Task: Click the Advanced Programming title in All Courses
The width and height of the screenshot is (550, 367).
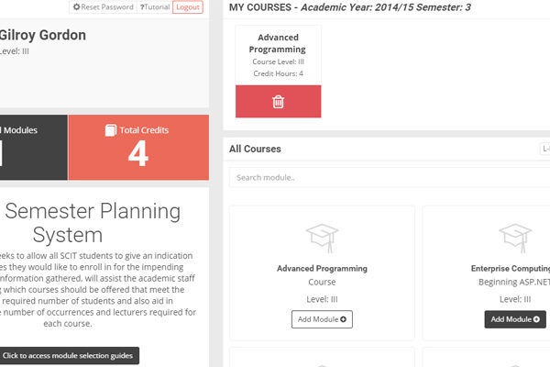Action: coord(322,269)
